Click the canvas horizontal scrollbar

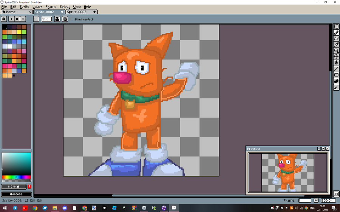208,195
